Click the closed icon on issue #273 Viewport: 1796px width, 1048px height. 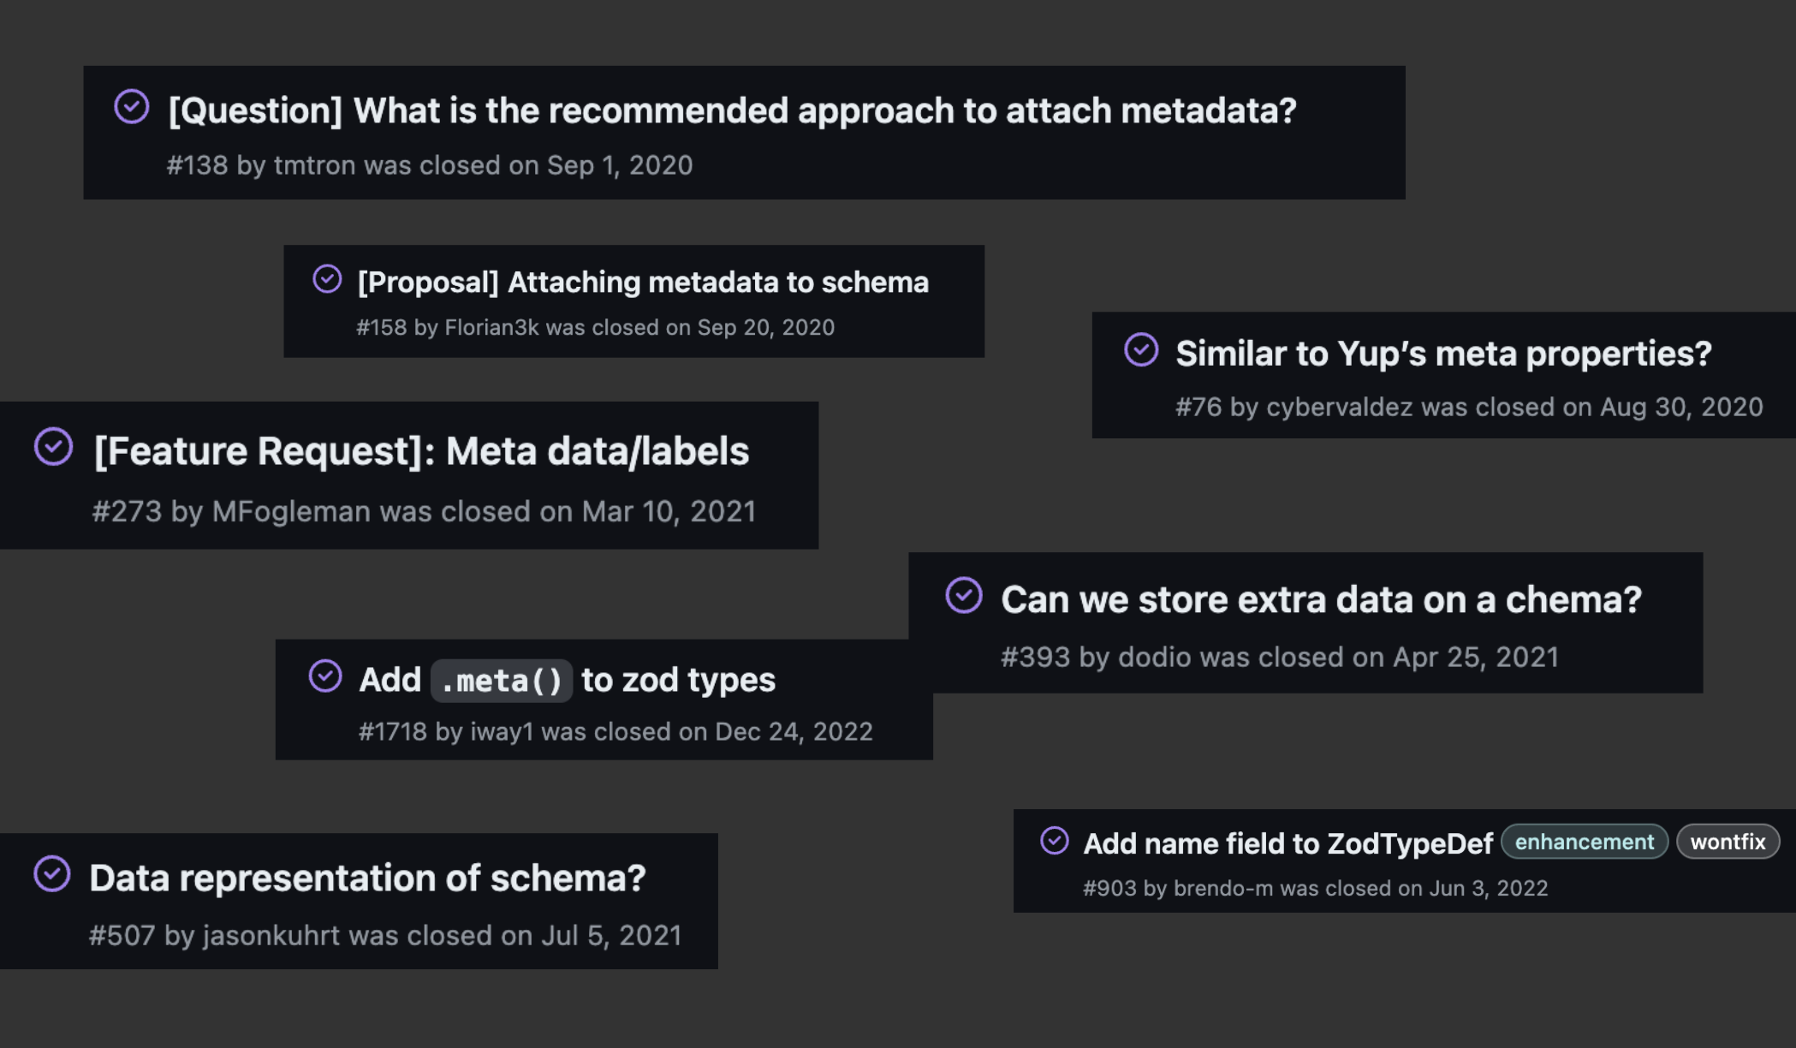point(55,449)
